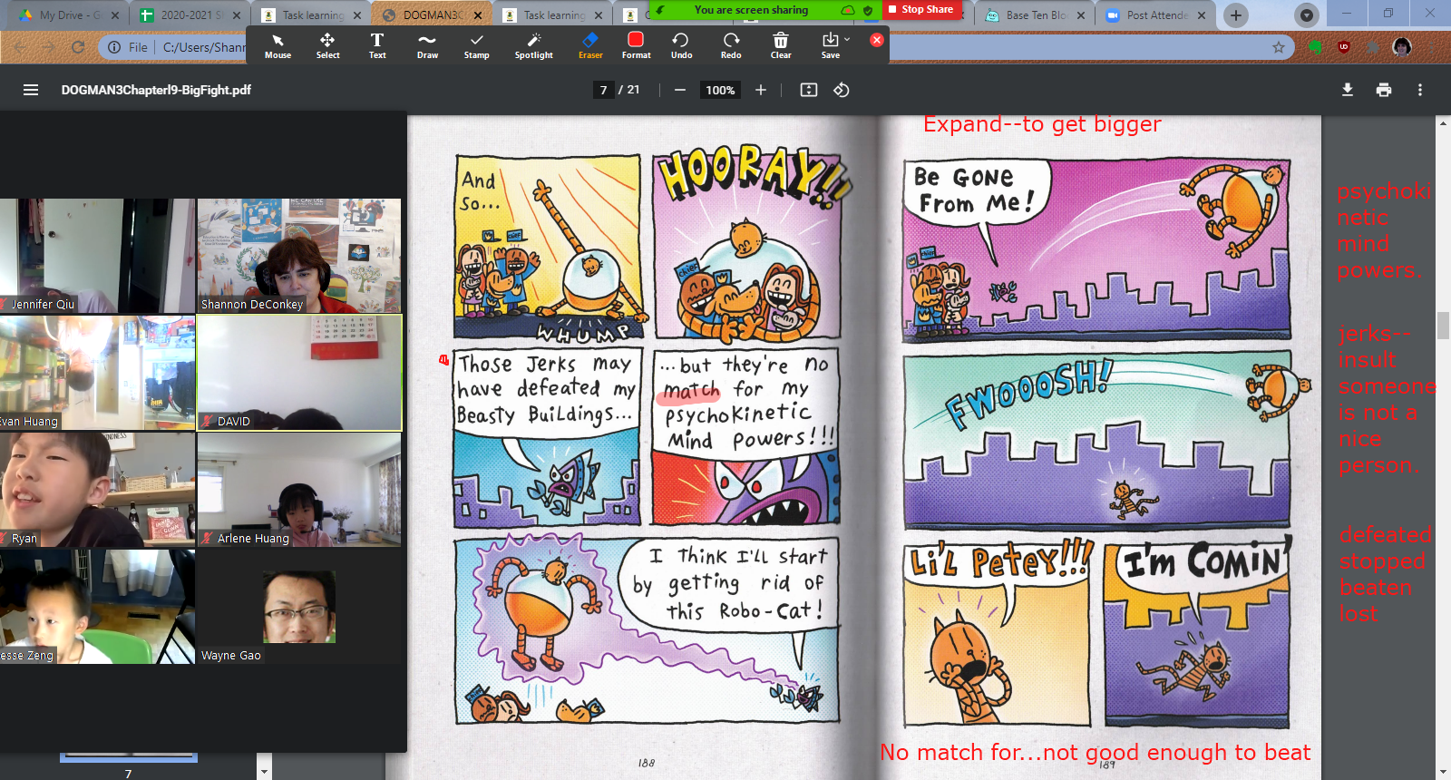Choose the Stamp tool

tap(476, 45)
